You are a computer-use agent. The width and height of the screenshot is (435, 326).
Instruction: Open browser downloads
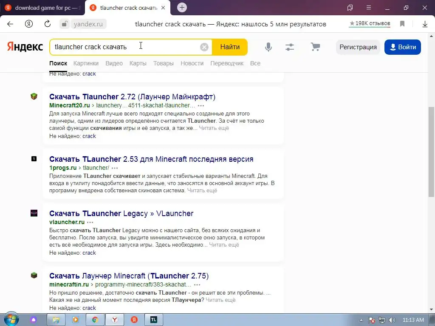(425, 24)
